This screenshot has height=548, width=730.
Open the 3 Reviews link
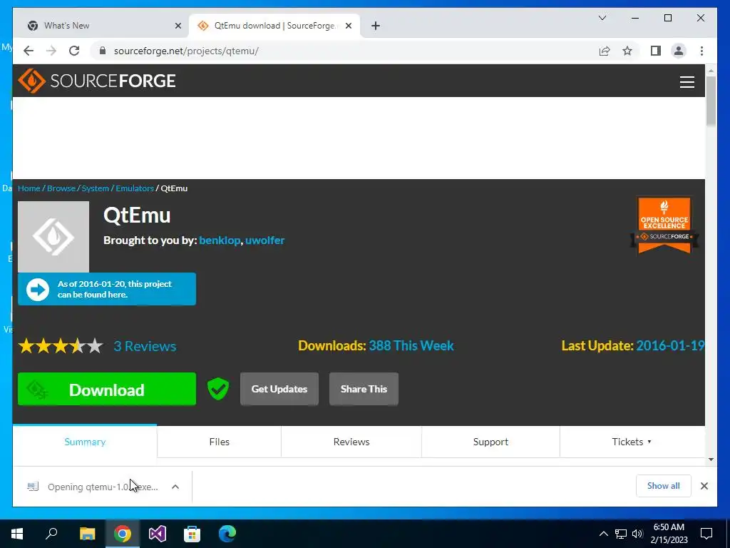[x=145, y=346]
